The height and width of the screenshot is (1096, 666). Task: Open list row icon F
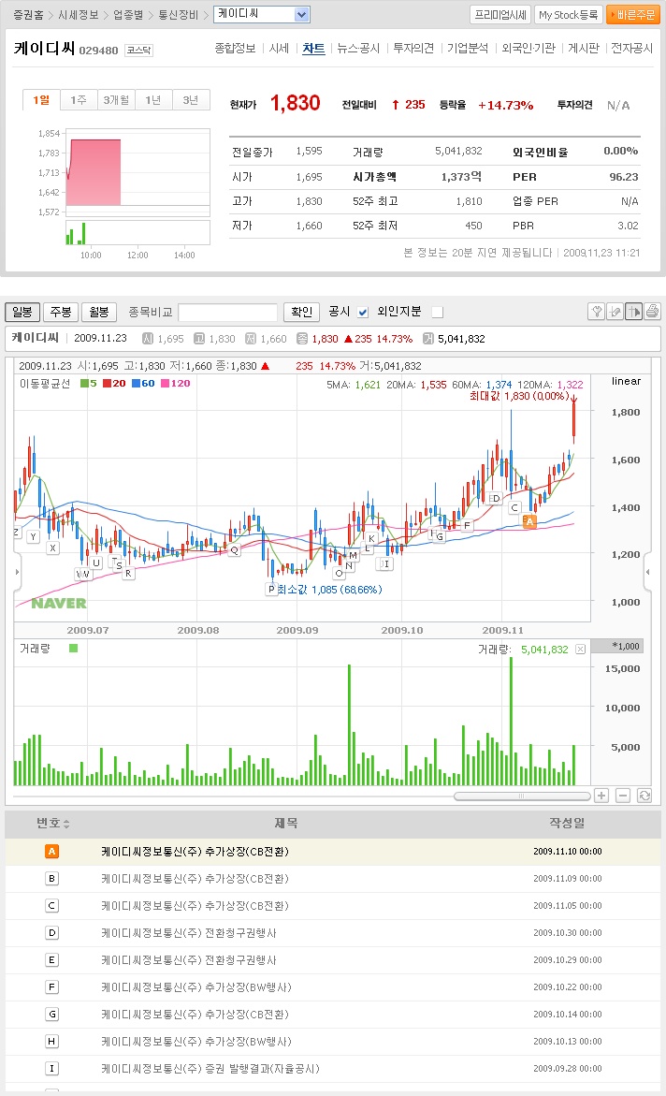[51, 986]
